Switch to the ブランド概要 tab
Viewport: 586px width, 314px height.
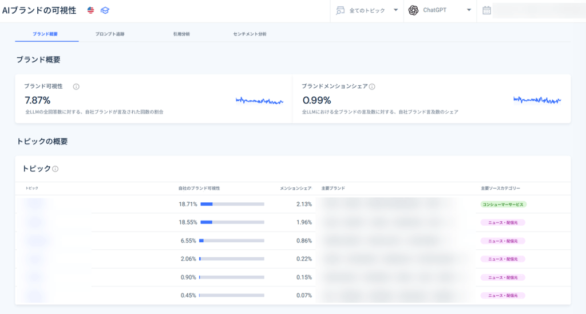(45, 34)
